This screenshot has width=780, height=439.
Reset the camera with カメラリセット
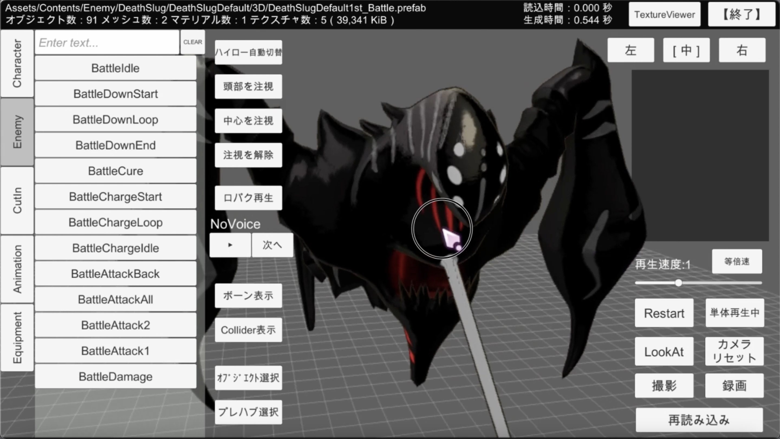click(734, 351)
